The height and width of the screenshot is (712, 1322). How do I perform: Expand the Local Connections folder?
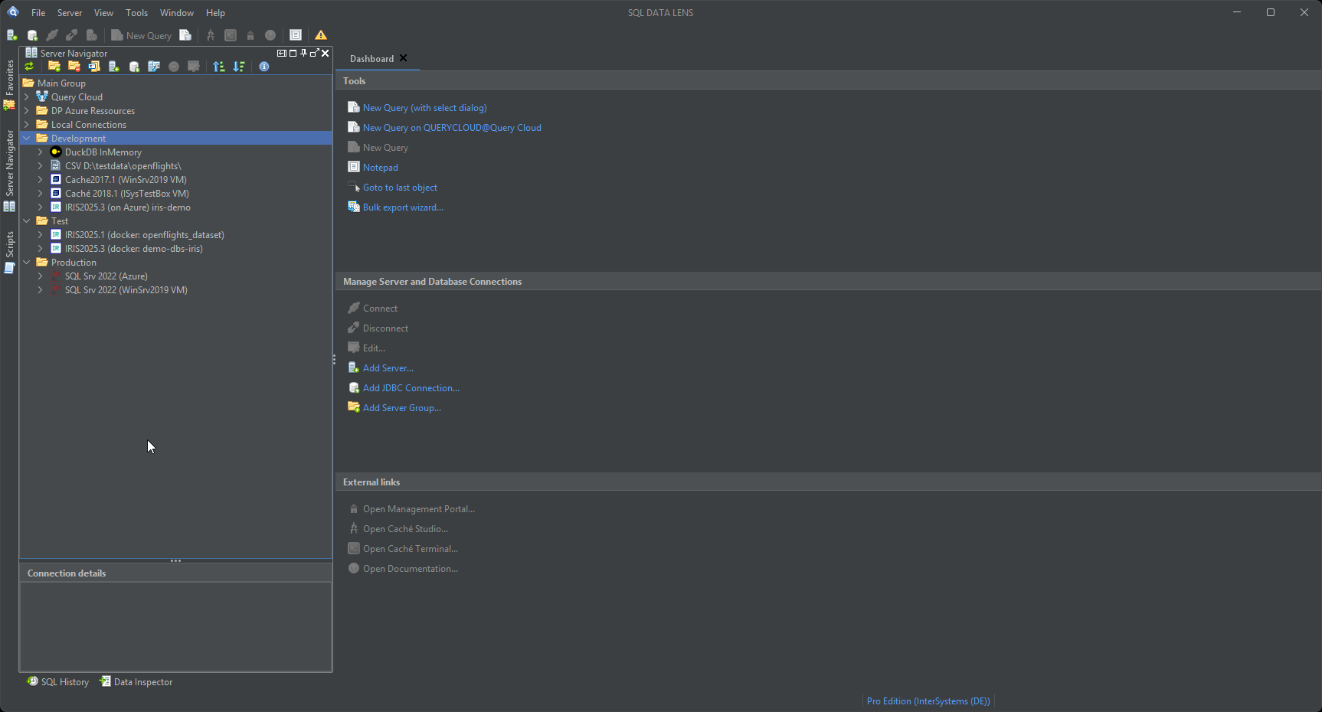tap(27, 125)
